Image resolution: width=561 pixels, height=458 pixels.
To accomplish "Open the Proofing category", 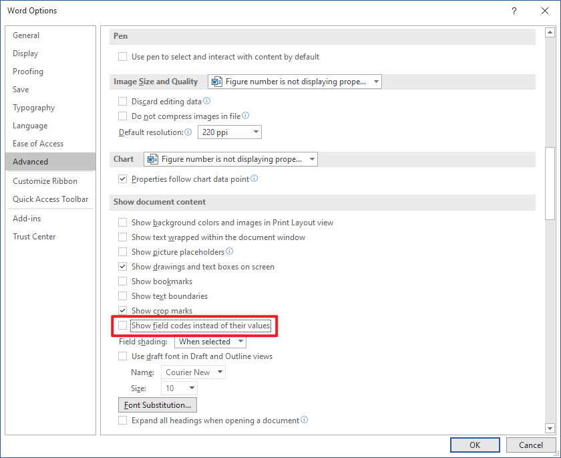I will pyautogui.click(x=51, y=72).
